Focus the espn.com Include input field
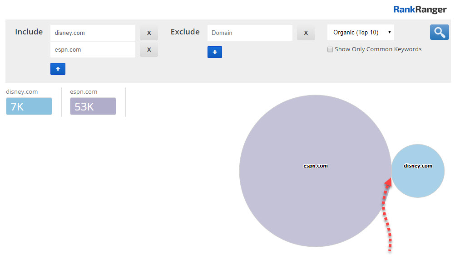The width and height of the screenshot is (455, 259). pos(93,50)
